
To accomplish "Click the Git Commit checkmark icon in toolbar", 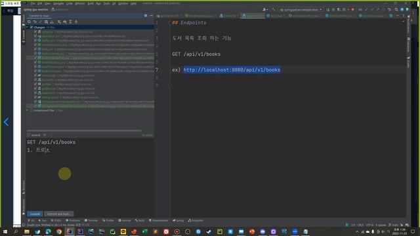I will coord(372,9).
